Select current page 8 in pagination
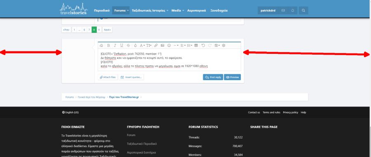Image resolution: width=371 pixels, height=157 pixels. coord(94,30)
